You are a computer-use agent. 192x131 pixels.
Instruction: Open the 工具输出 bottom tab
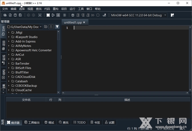click(32, 122)
